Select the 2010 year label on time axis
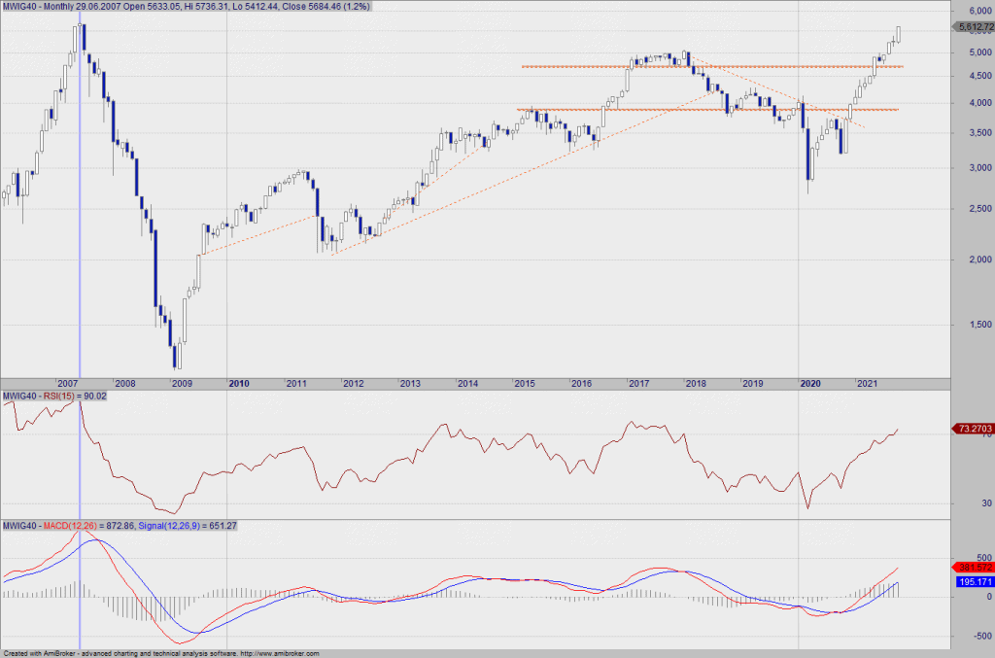Image resolution: width=995 pixels, height=658 pixels. (239, 384)
